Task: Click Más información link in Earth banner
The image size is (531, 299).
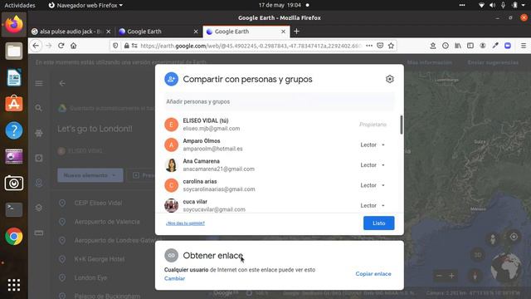Action: (x=430, y=62)
